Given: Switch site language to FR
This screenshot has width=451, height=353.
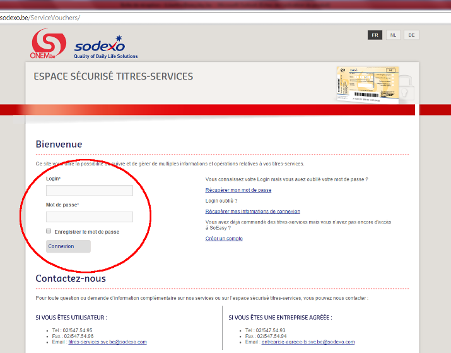Looking at the screenshot, I should [375, 35].
